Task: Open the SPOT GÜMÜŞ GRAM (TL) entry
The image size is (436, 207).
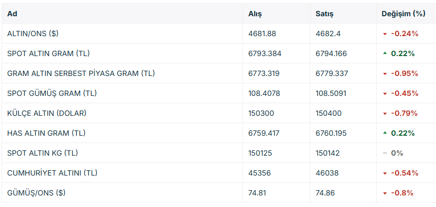Action: point(52,93)
